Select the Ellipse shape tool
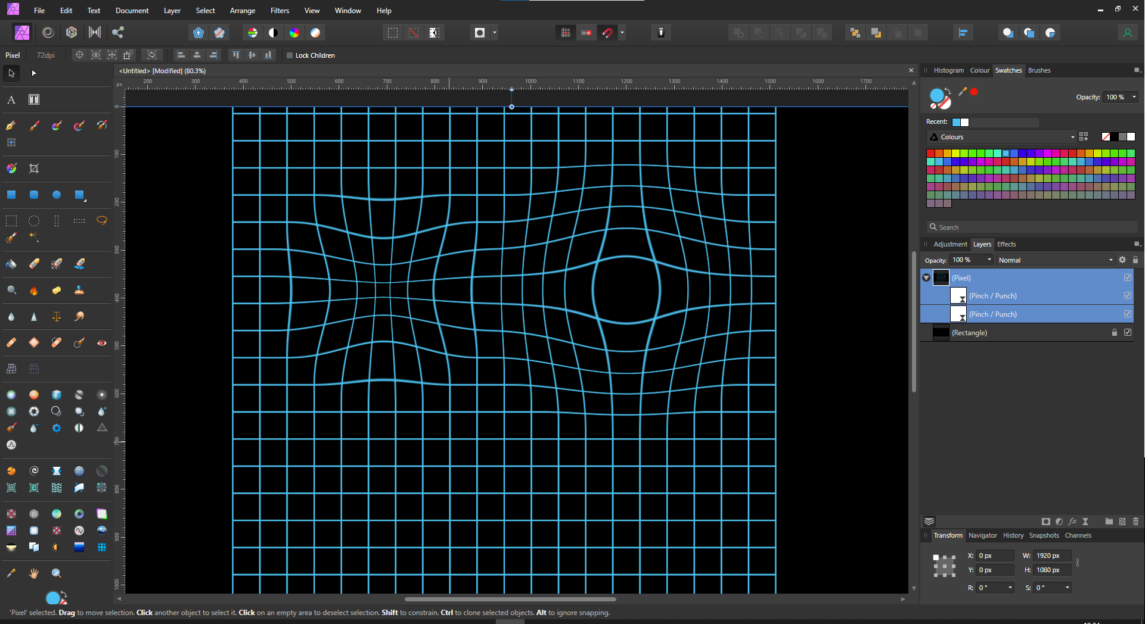This screenshot has width=1145, height=624. 57,195
